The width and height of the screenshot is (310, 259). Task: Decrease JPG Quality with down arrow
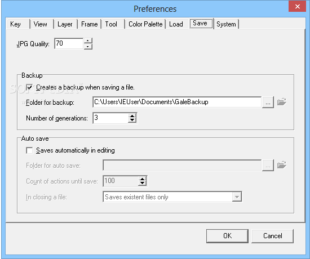[x=88, y=47]
